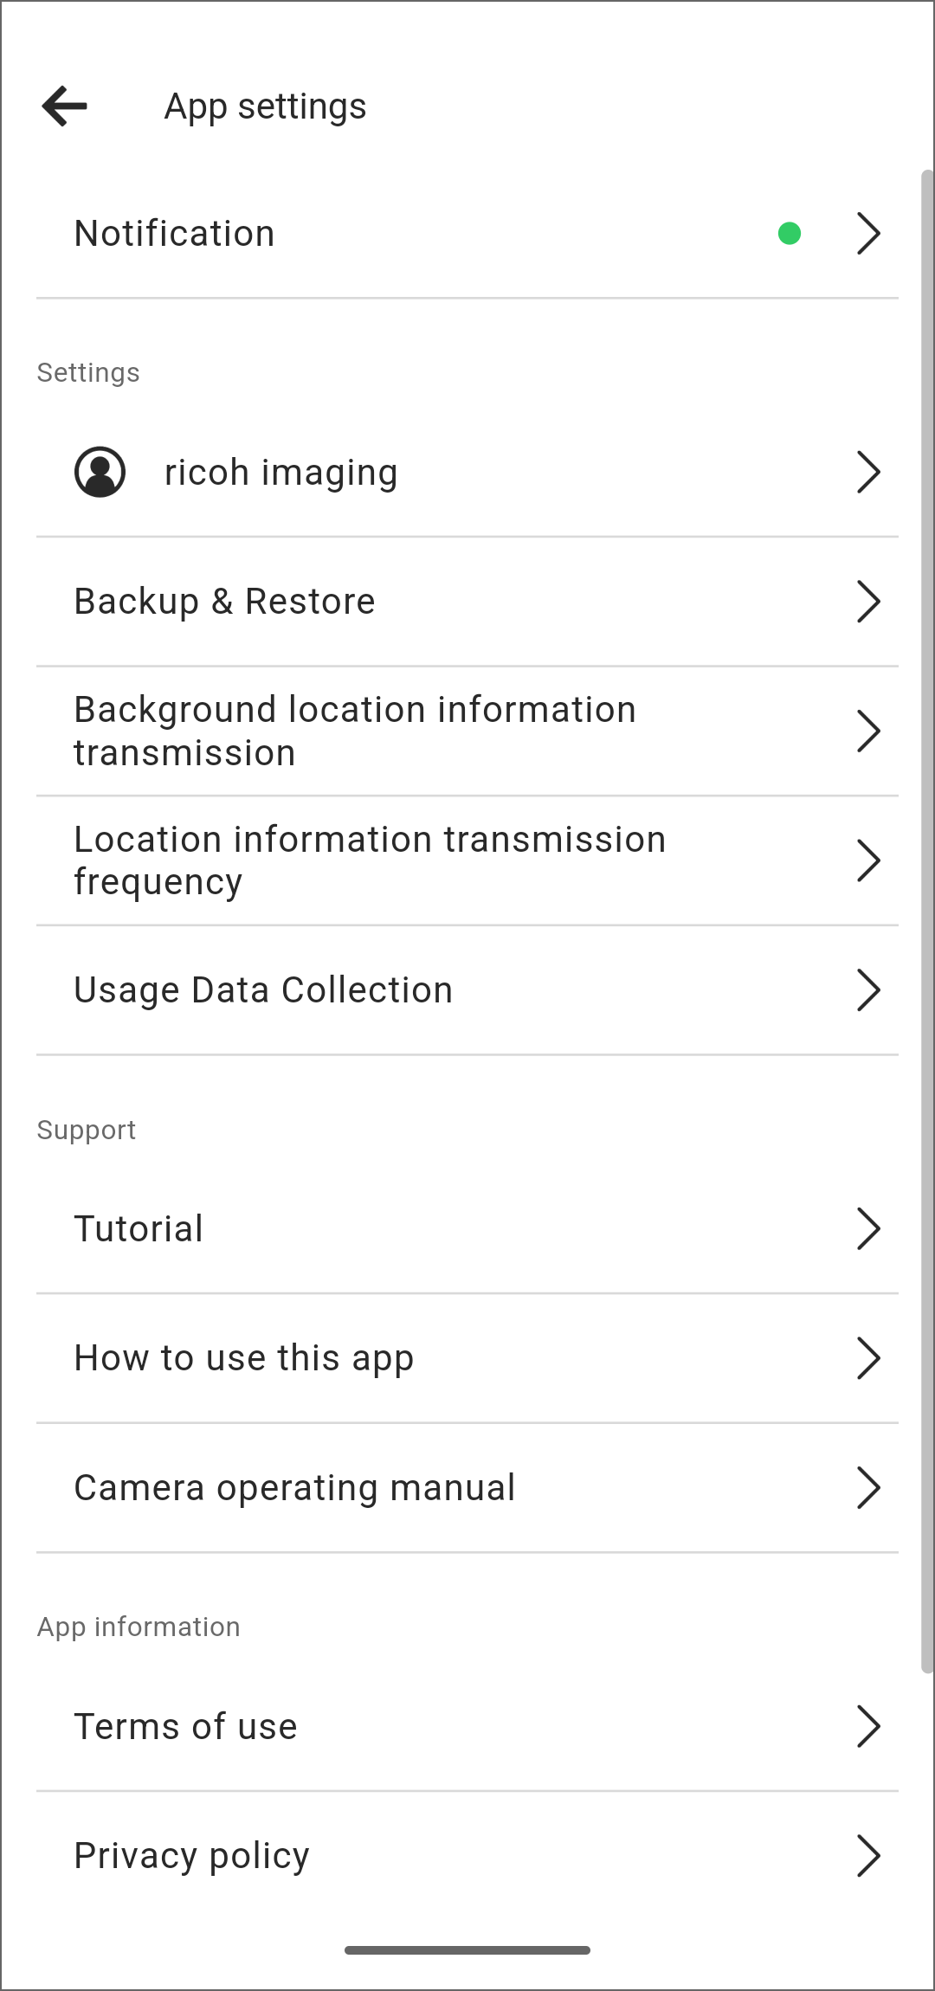Open Background location information transmission setting
Screen dimensions: 935x1991
[467, 731]
